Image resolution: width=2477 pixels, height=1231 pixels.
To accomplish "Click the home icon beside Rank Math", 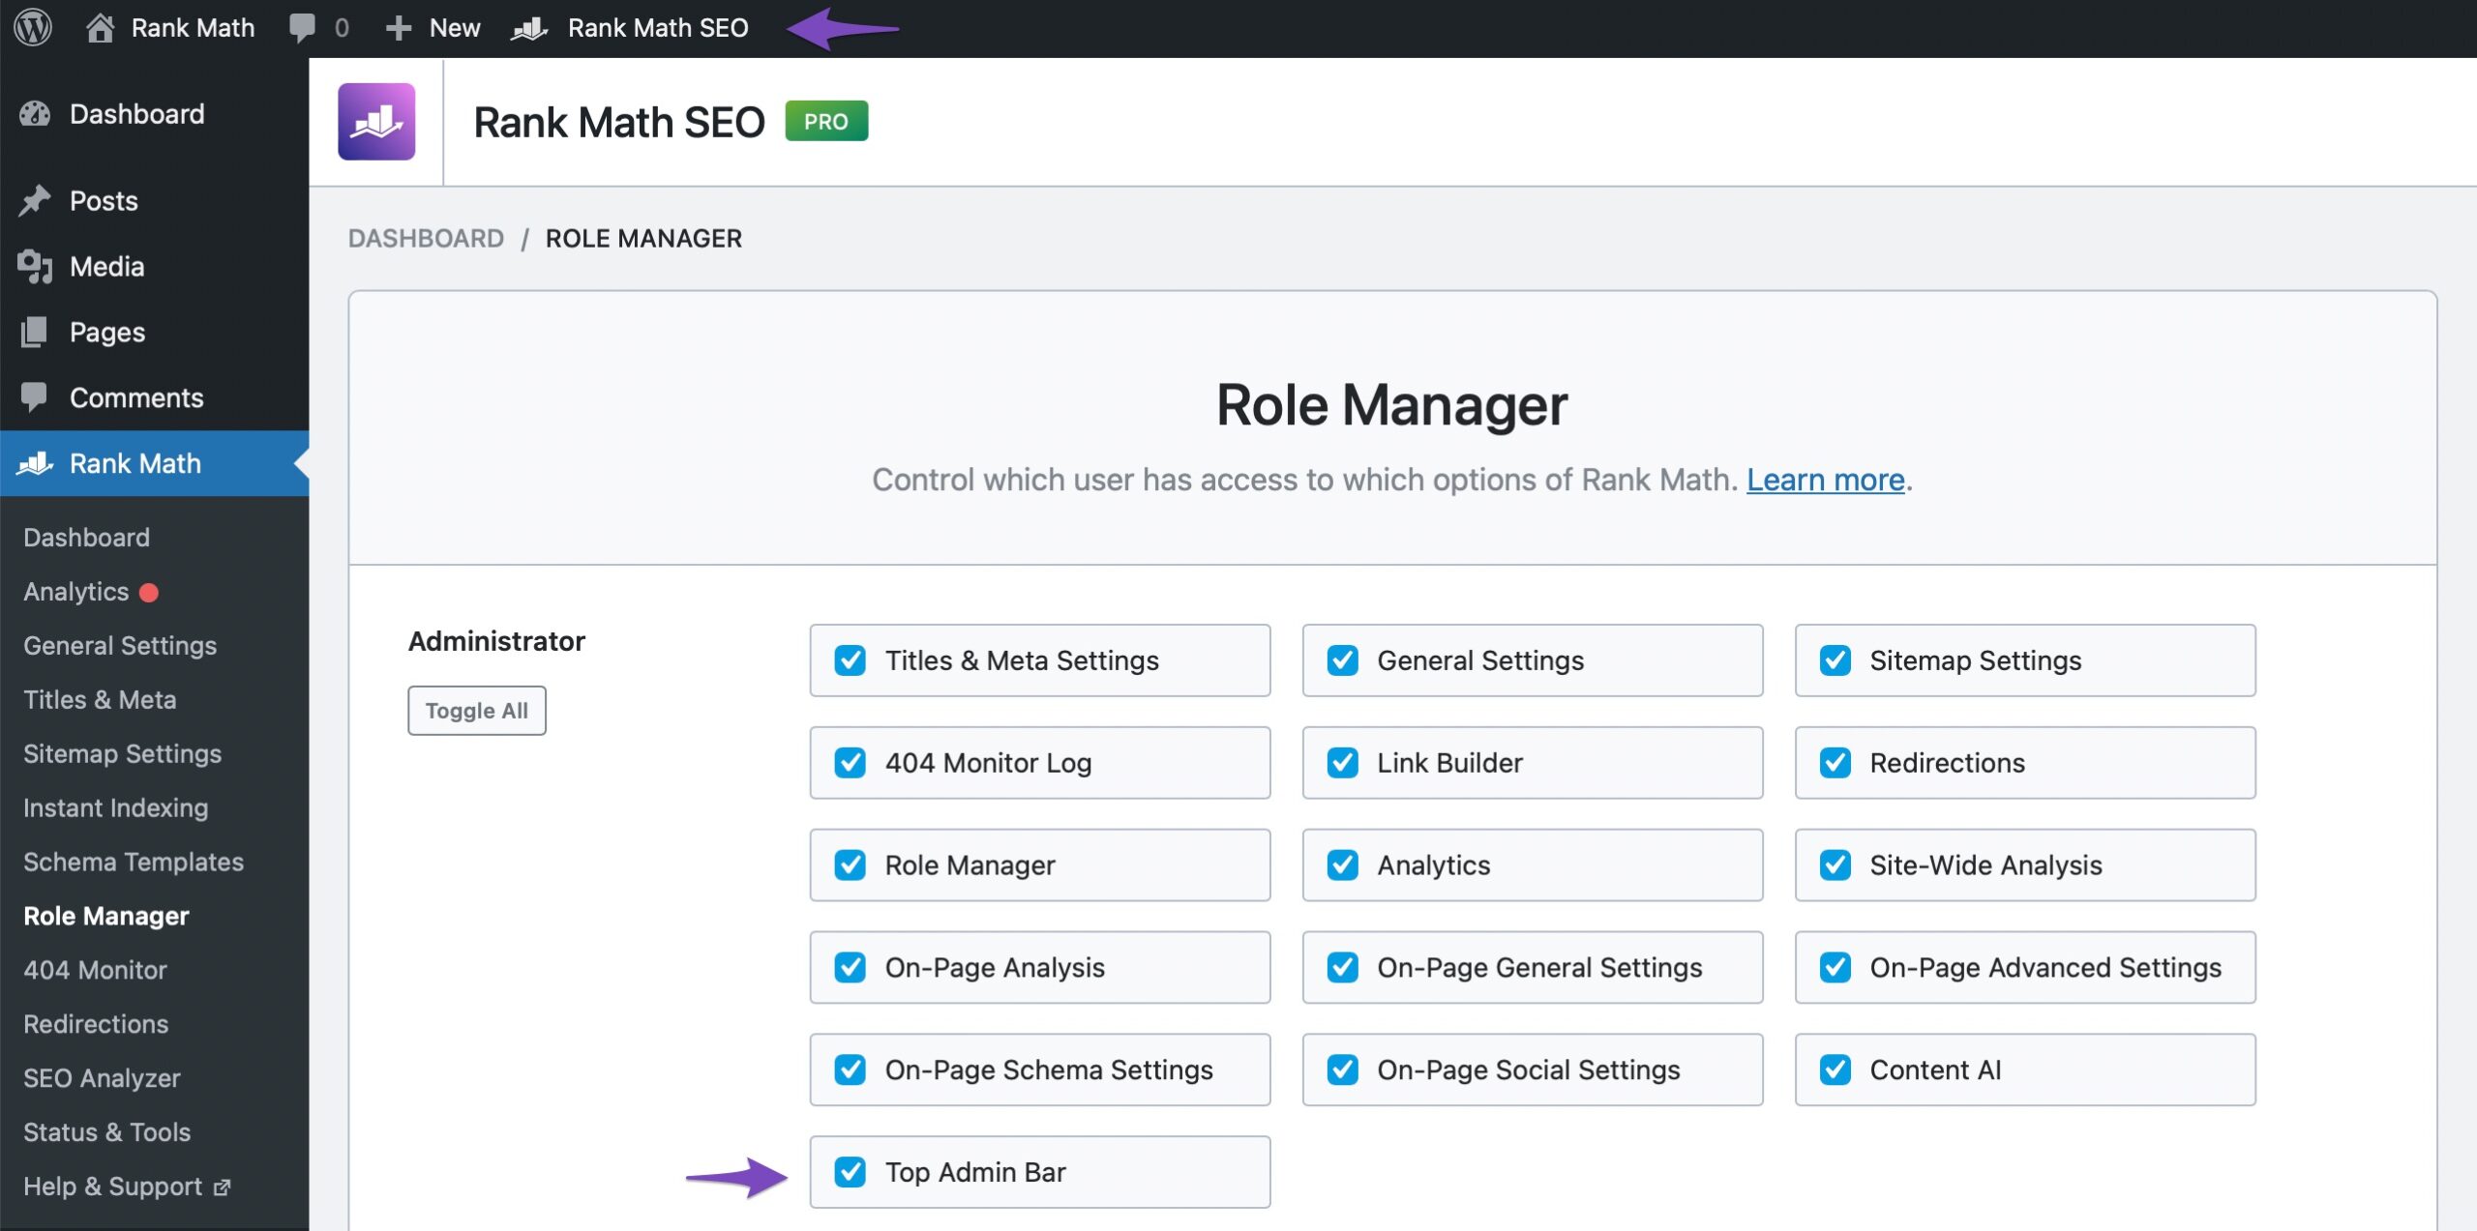I will (100, 27).
